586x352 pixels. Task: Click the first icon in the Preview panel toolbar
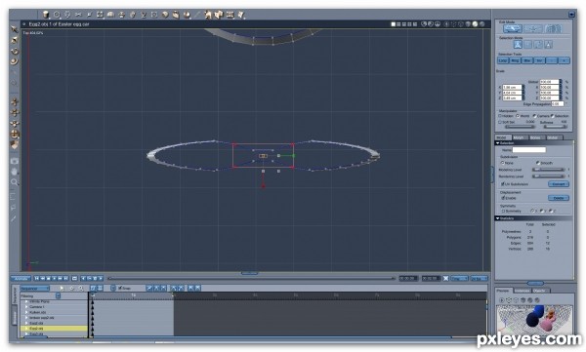coord(502,300)
